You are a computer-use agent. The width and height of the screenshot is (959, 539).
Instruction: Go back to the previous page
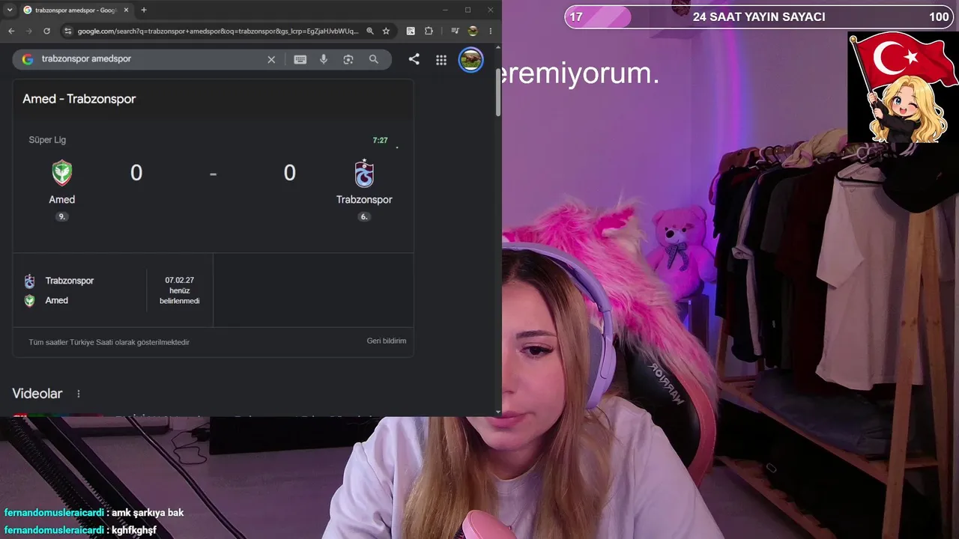pos(11,31)
